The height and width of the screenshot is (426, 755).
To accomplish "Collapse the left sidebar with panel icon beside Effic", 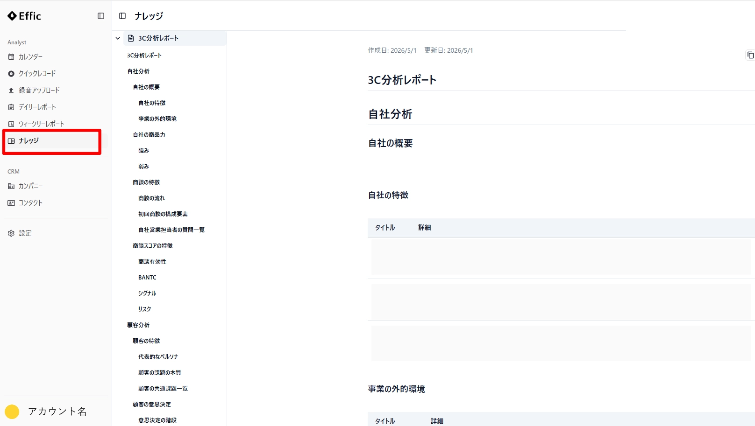I will [x=101, y=16].
